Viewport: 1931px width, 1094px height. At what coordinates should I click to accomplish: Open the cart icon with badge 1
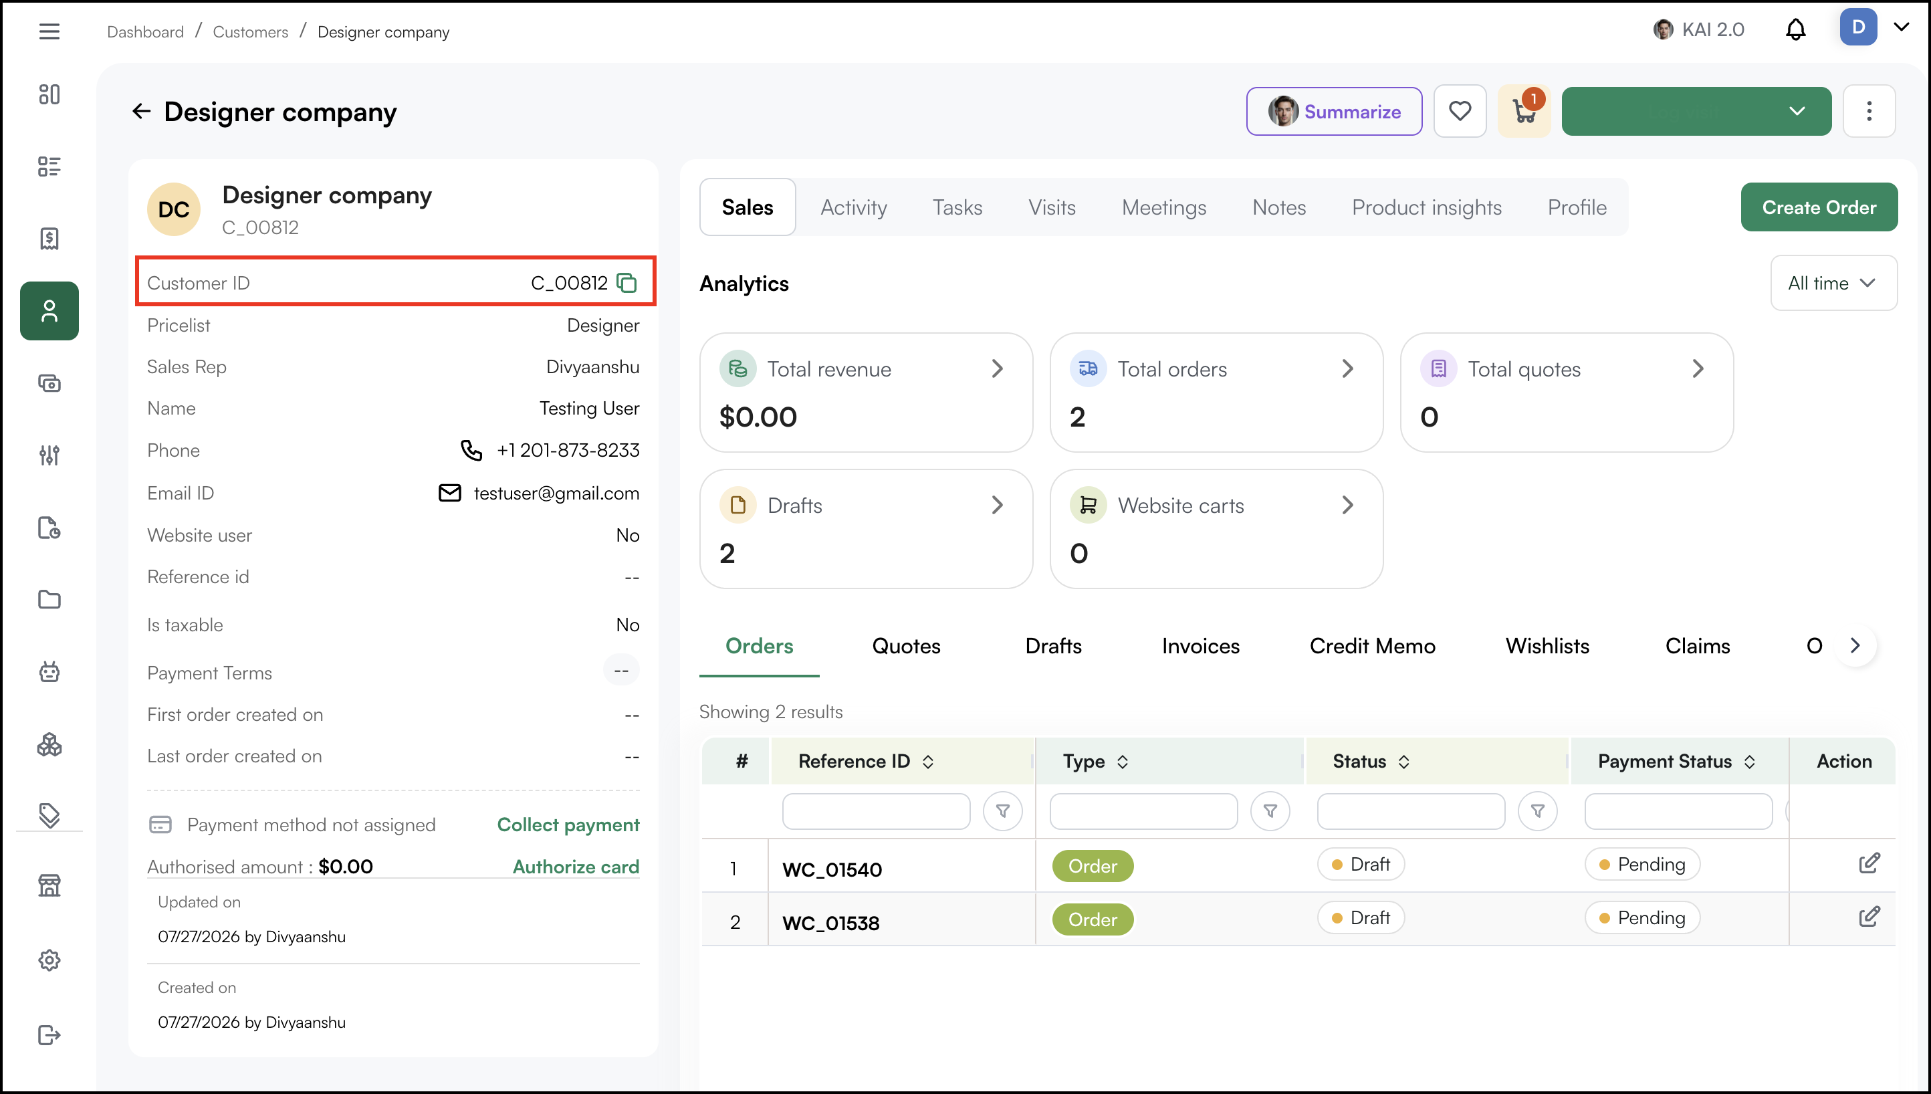click(x=1524, y=111)
